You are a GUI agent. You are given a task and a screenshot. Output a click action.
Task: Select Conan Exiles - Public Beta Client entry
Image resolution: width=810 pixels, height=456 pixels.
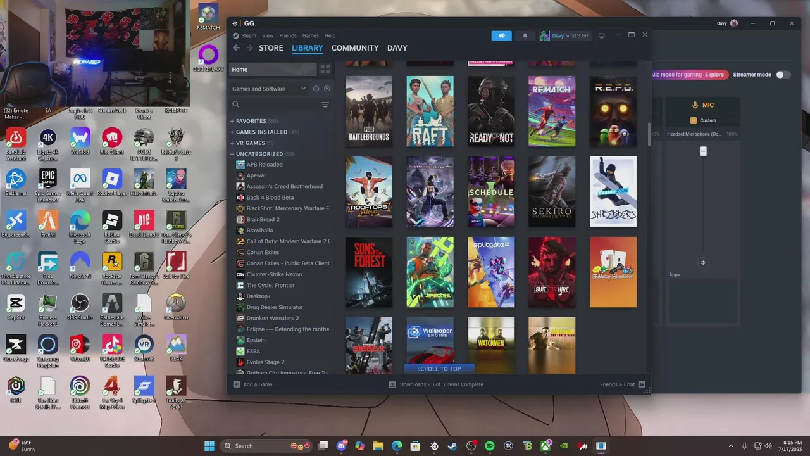[283, 263]
